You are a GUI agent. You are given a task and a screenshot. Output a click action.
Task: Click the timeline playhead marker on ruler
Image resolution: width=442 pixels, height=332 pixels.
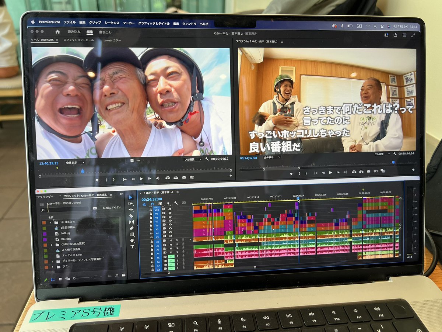click(298, 199)
